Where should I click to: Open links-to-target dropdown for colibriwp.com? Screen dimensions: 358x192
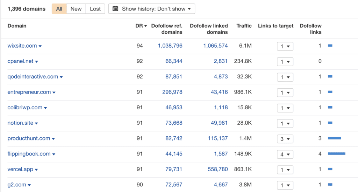[285, 108]
